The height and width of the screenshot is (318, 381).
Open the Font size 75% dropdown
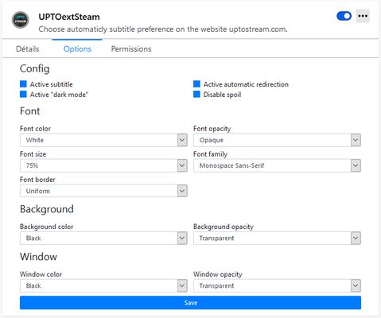(103, 165)
